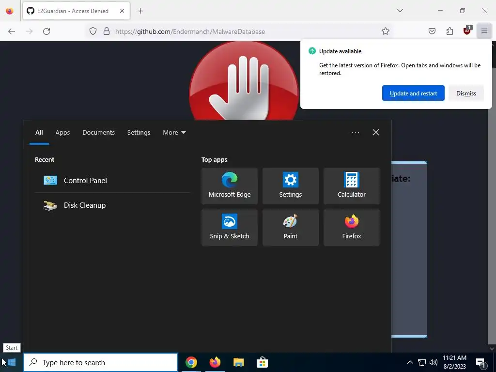The height and width of the screenshot is (372, 496).
Task: Launch Paint from Top apps
Action: tap(291, 228)
